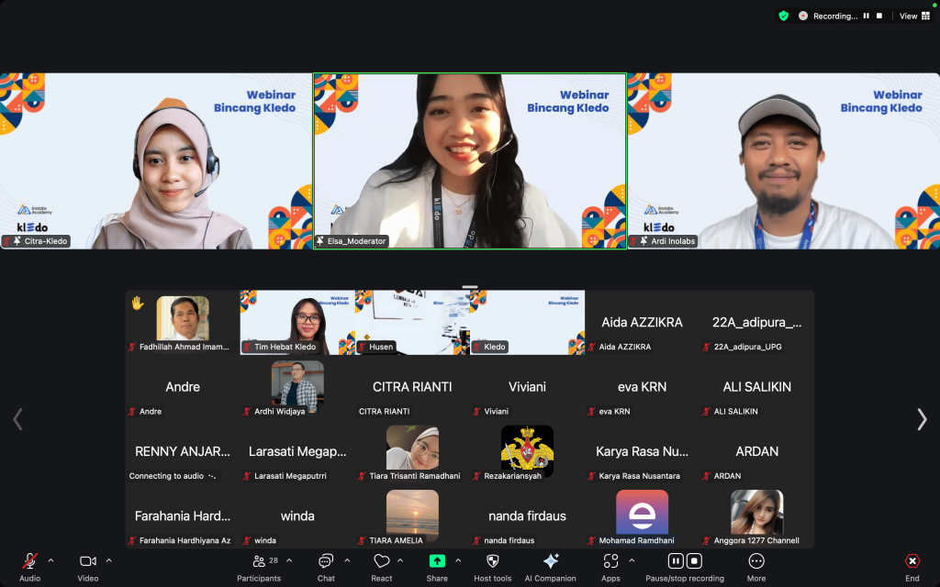Click CITRA RIANTI participant tile
940x587 pixels.
click(x=412, y=387)
